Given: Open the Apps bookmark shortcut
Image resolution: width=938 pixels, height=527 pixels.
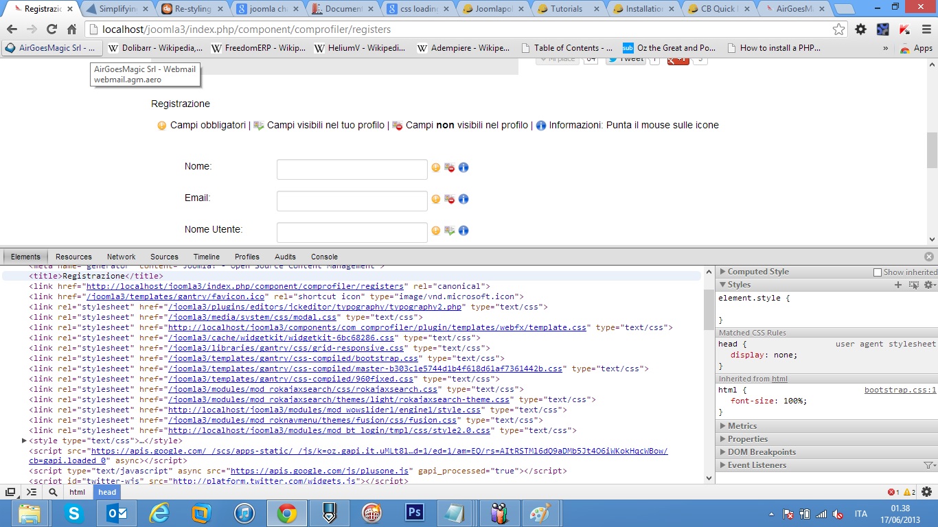Looking at the screenshot, I should pyautogui.click(x=916, y=48).
